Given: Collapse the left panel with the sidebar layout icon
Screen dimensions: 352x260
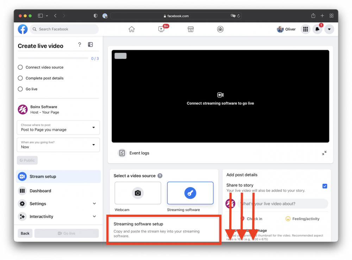Looking at the screenshot, I should tap(90, 44).
